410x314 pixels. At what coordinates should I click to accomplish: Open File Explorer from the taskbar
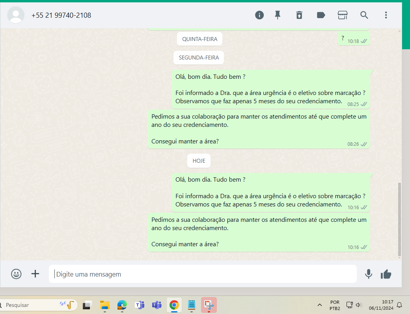pyautogui.click(x=105, y=305)
